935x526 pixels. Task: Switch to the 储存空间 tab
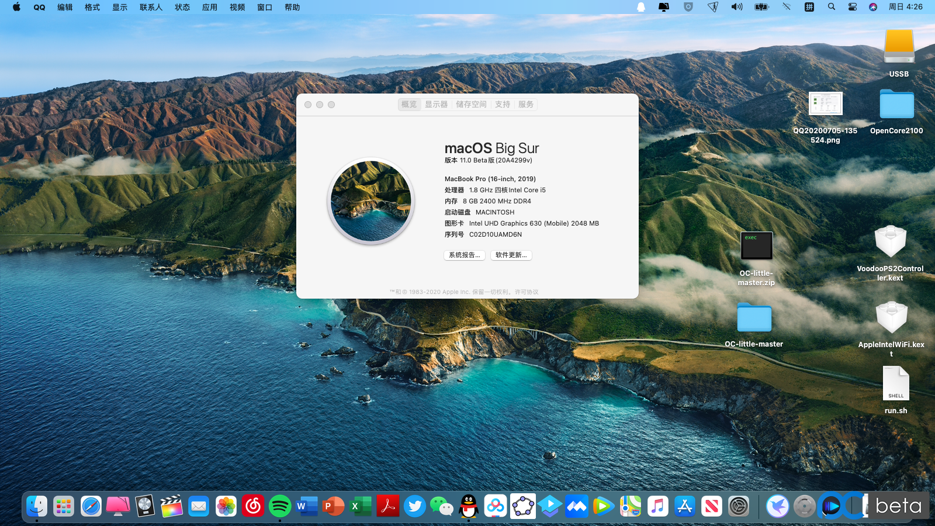pyautogui.click(x=471, y=104)
